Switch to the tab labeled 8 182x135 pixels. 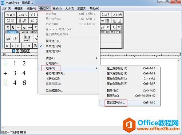click(x=103, y=32)
